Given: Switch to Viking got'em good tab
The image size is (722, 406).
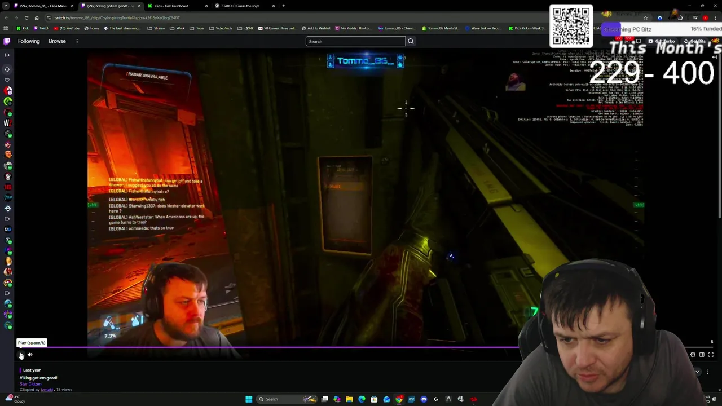Looking at the screenshot, I should (x=110, y=6).
